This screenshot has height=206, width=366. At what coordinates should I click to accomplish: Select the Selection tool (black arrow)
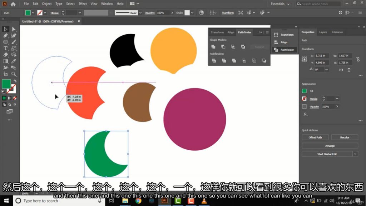pyautogui.click(x=6, y=29)
